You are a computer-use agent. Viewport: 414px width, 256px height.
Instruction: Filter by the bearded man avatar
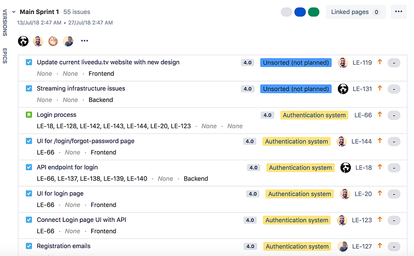pyautogui.click(x=38, y=41)
